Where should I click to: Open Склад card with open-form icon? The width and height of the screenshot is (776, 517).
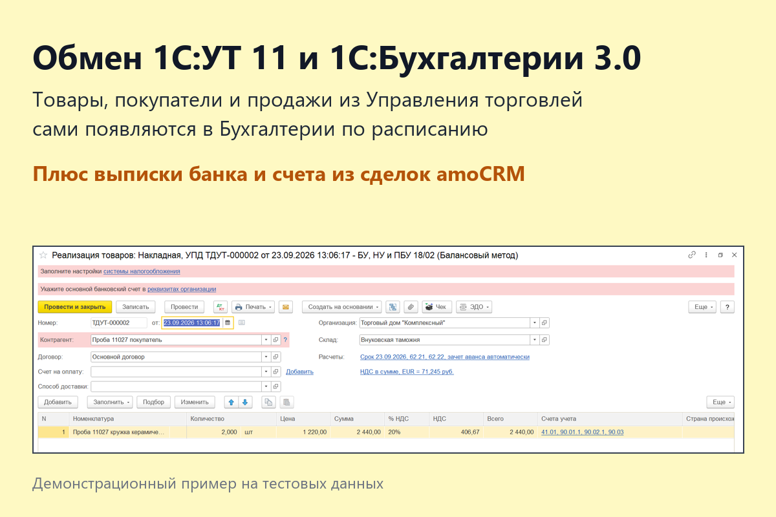(544, 340)
